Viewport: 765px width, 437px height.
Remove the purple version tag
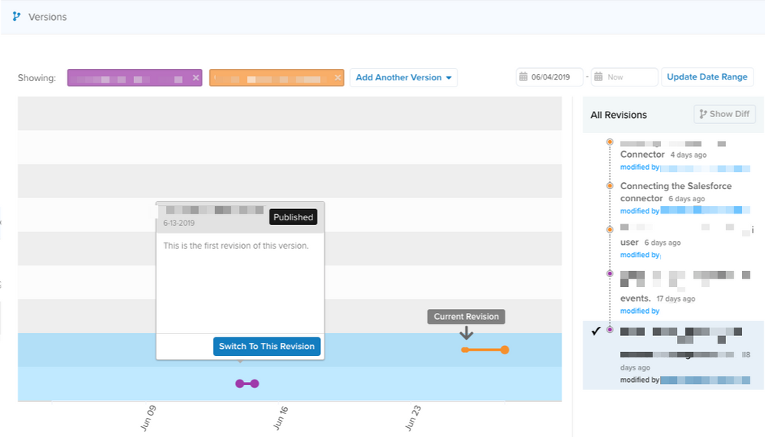pyautogui.click(x=195, y=77)
